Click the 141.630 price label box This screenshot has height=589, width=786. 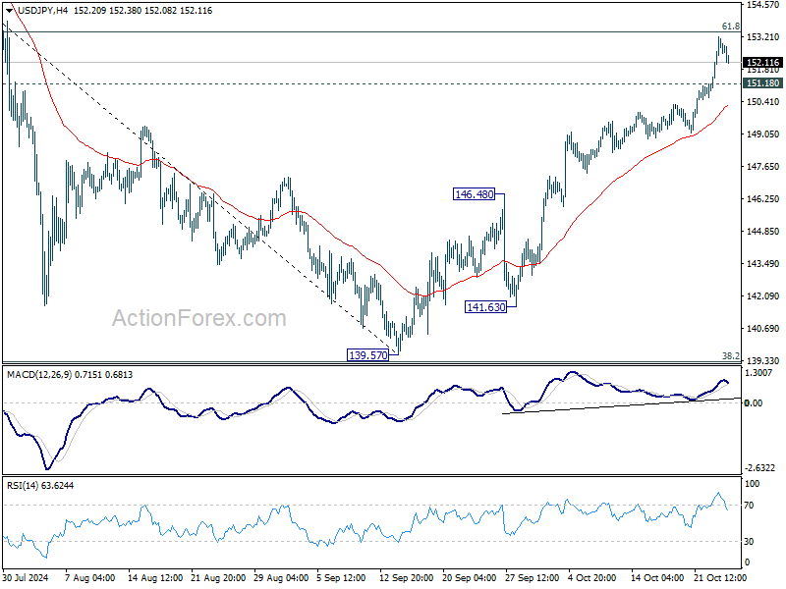coord(485,307)
